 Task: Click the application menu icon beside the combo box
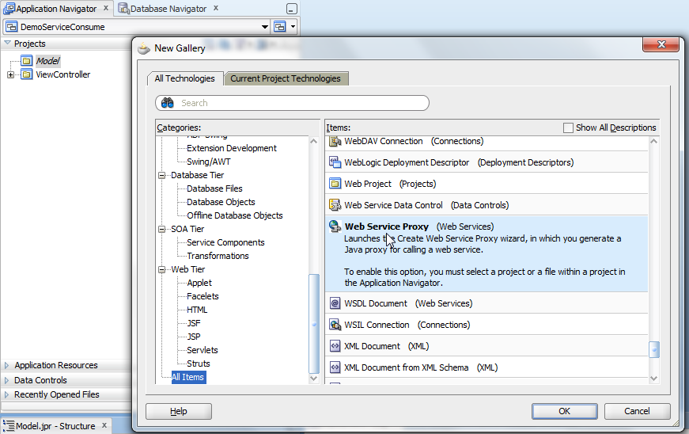(280, 27)
